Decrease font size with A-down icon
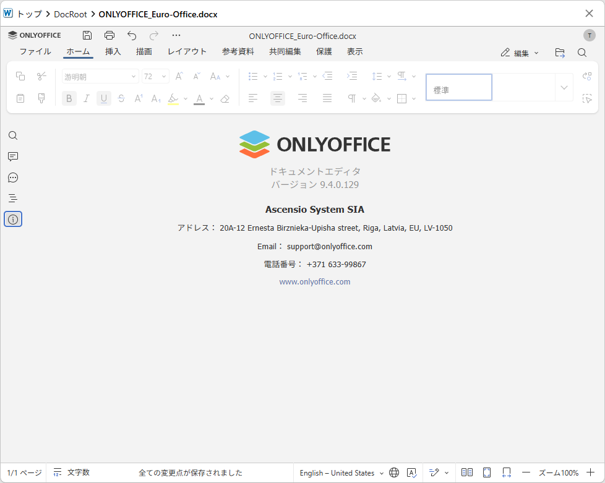 [197, 76]
